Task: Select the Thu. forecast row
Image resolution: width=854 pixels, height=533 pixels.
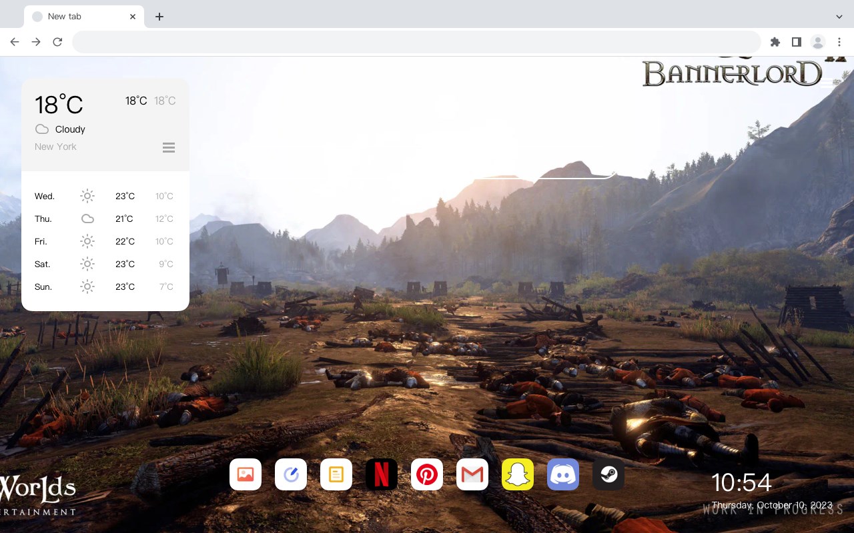Action: pyautogui.click(x=105, y=219)
